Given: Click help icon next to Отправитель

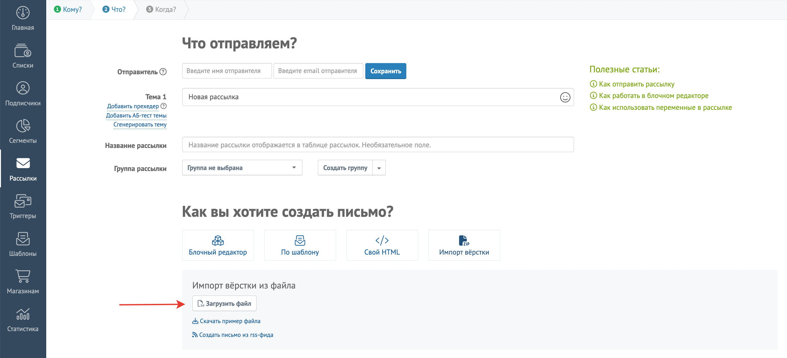Looking at the screenshot, I should click(x=163, y=72).
